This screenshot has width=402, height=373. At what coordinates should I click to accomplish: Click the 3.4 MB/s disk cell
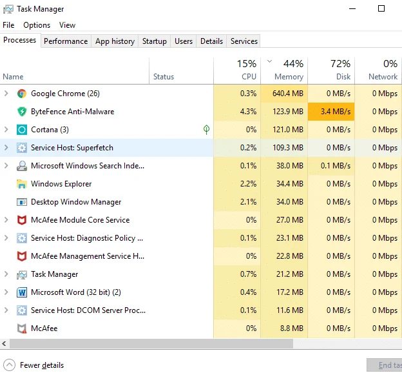coord(331,112)
